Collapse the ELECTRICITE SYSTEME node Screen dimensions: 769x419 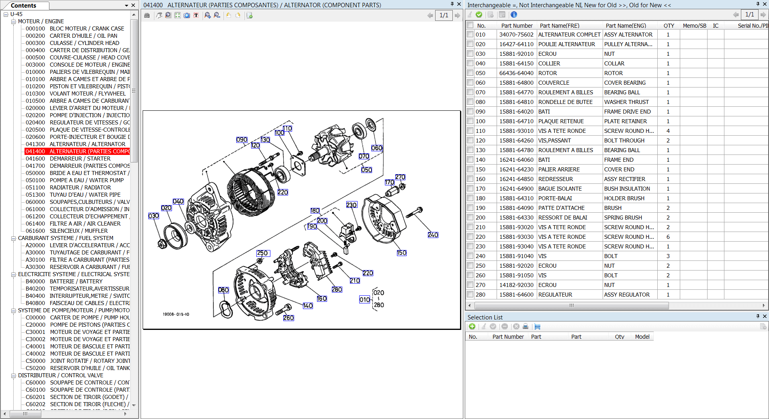tap(14, 275)
